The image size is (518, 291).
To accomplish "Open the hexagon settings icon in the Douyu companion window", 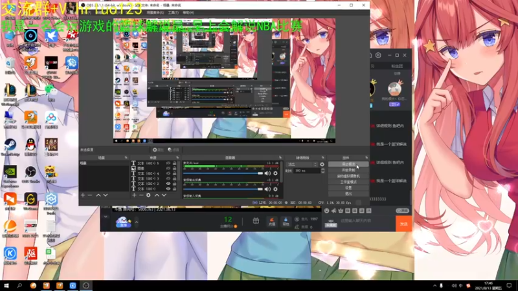I will coord(379,56).
